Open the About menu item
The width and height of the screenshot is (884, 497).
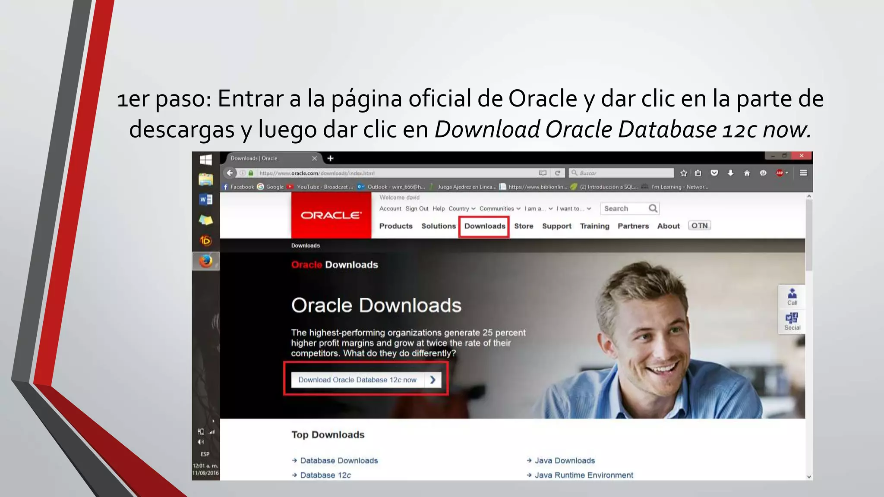[668, 226]
